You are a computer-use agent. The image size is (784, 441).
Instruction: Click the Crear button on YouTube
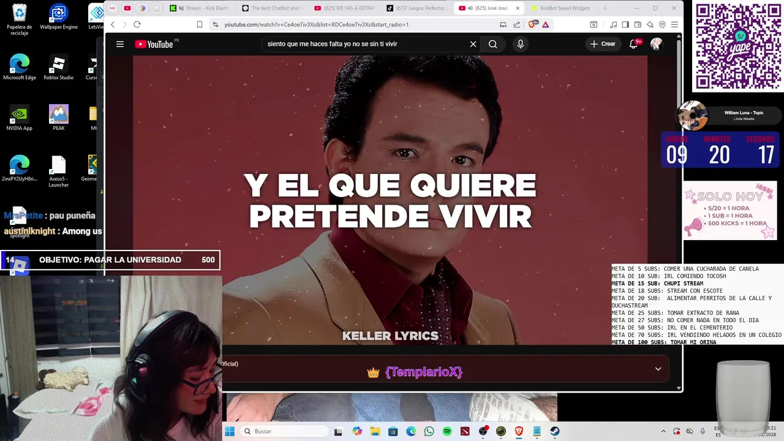pos(603,44)
